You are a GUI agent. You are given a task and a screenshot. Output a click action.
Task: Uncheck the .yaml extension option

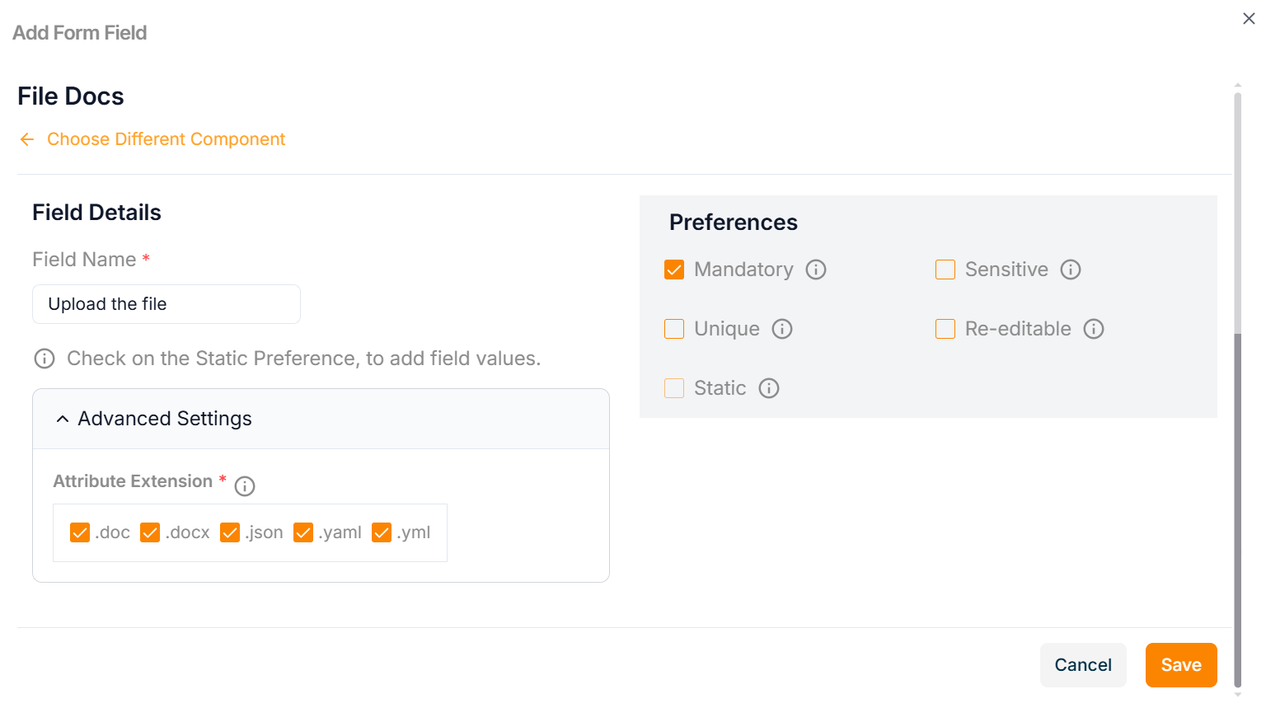pos(303,532)
